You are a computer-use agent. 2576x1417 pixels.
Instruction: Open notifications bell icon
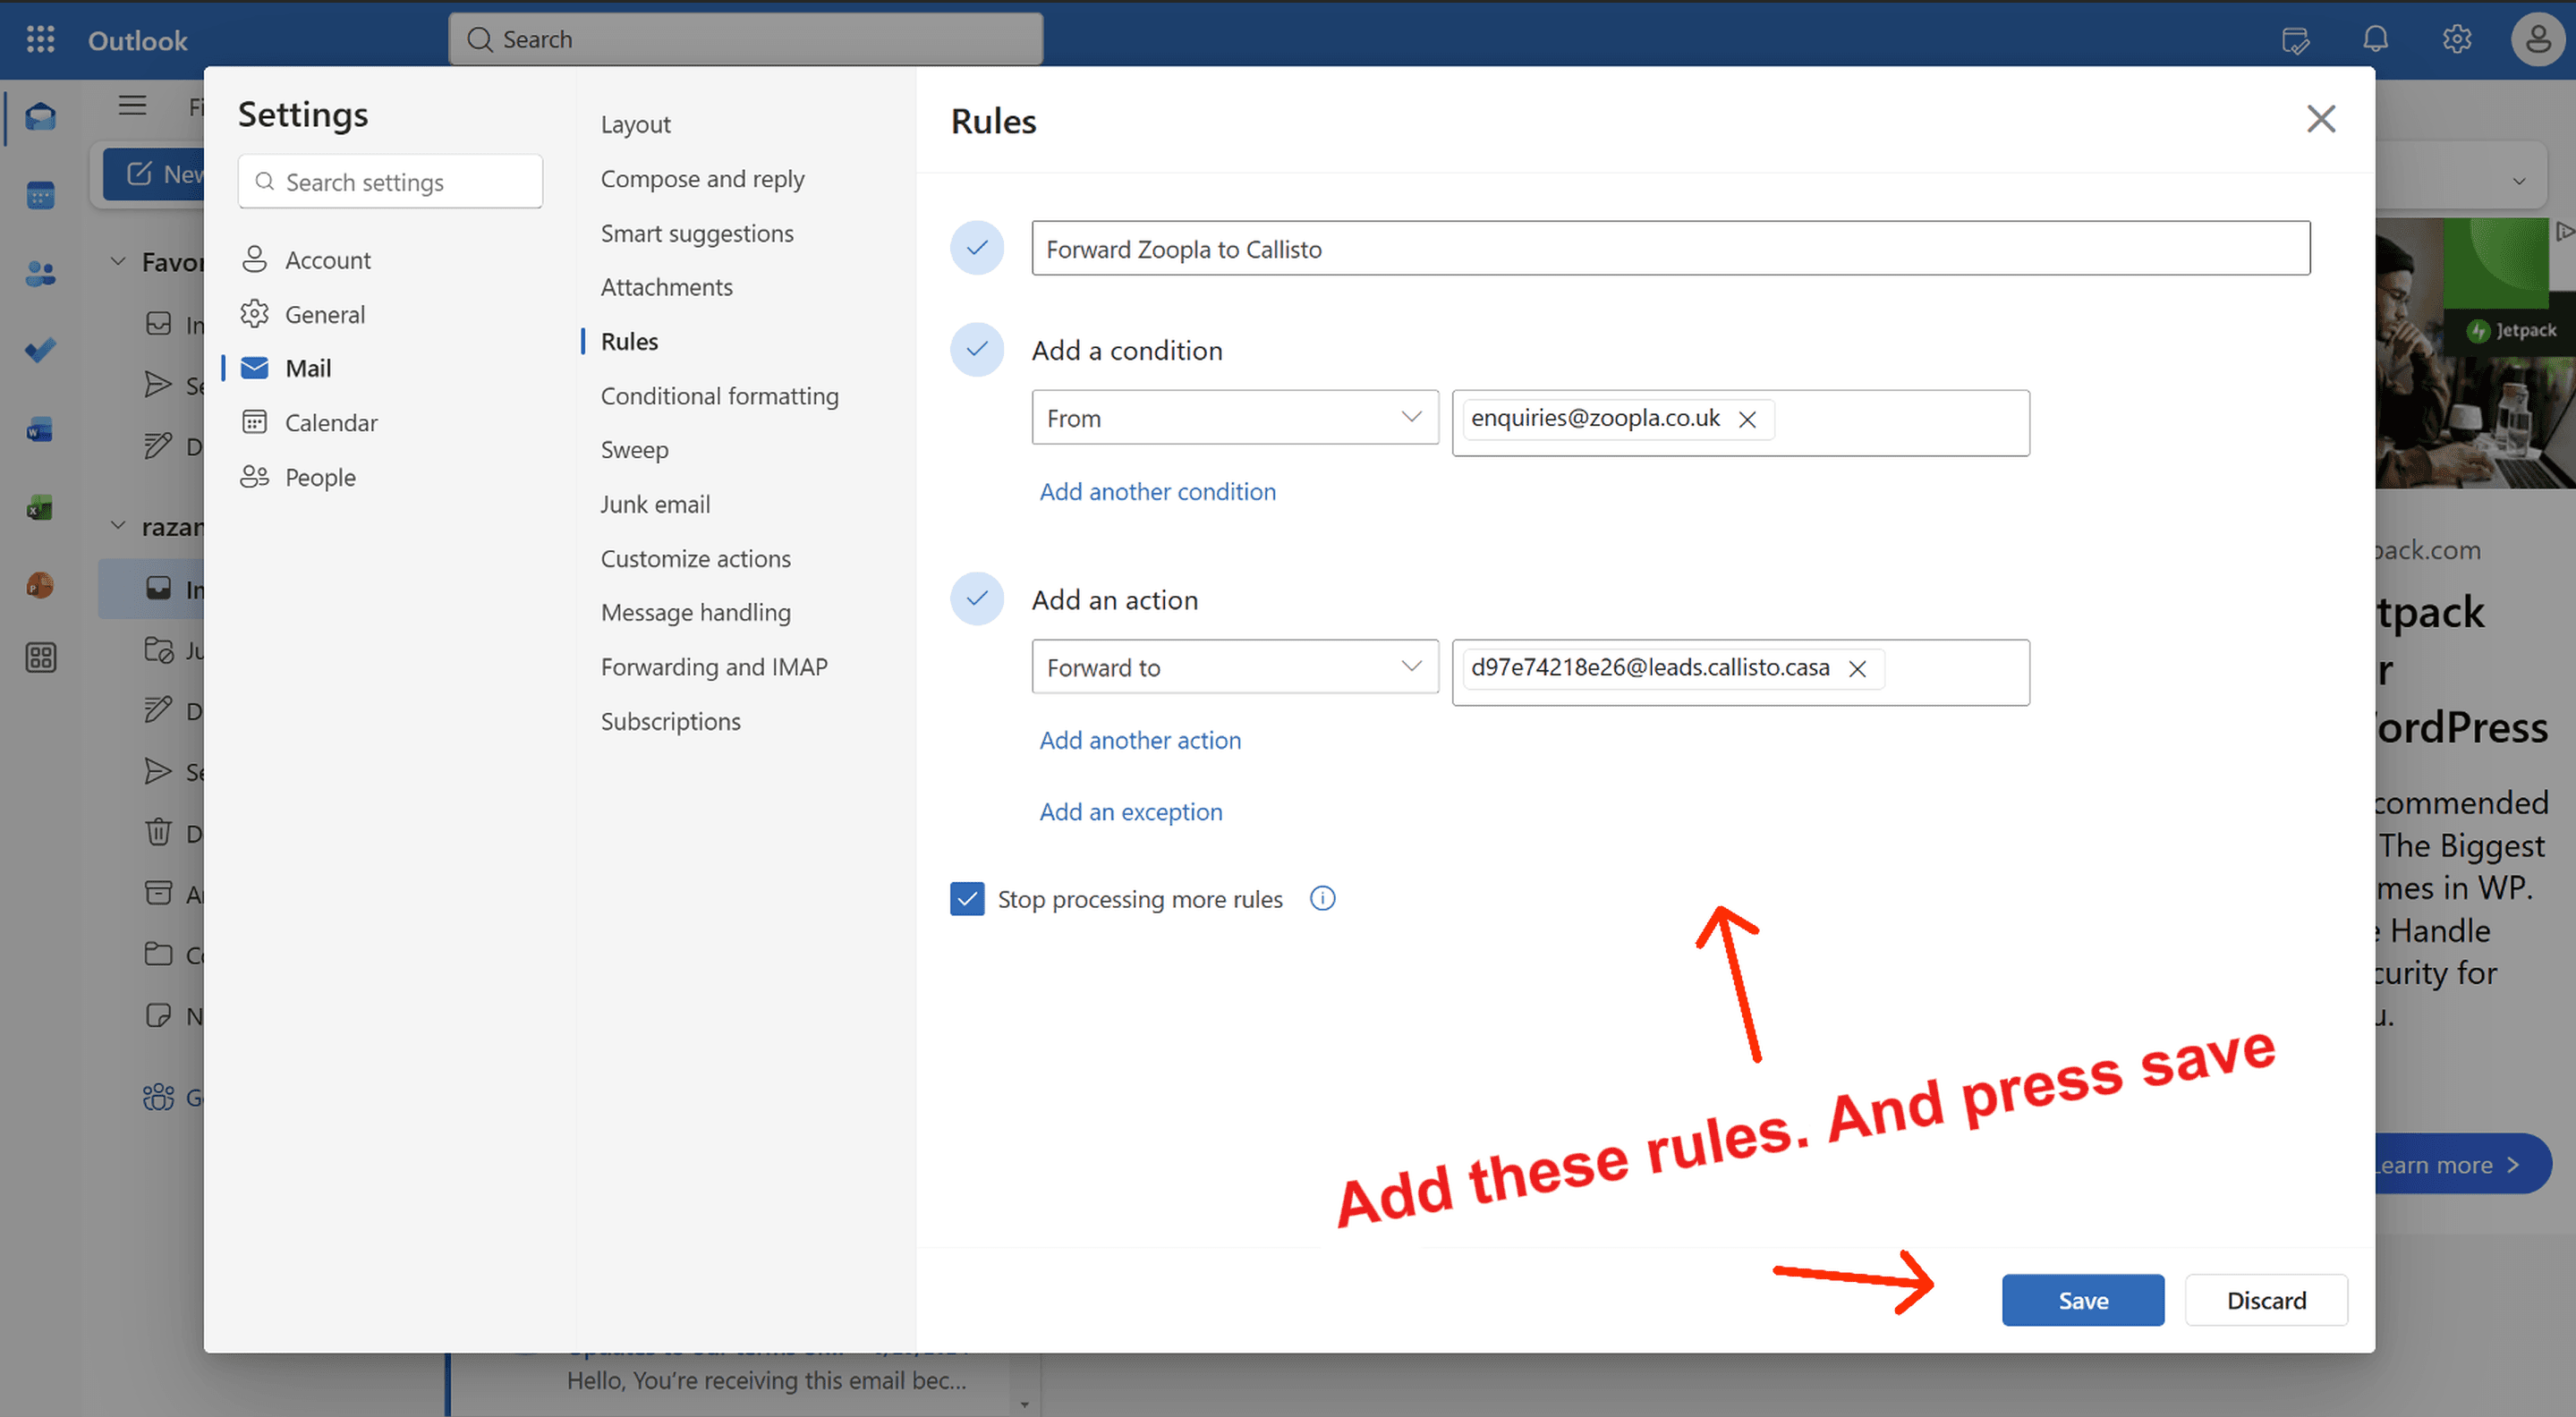coord(2375,39)
